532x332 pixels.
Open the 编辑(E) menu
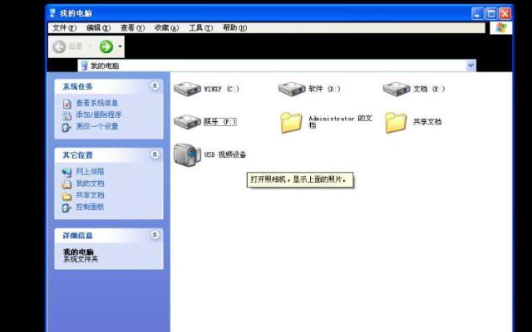[98, 27]
